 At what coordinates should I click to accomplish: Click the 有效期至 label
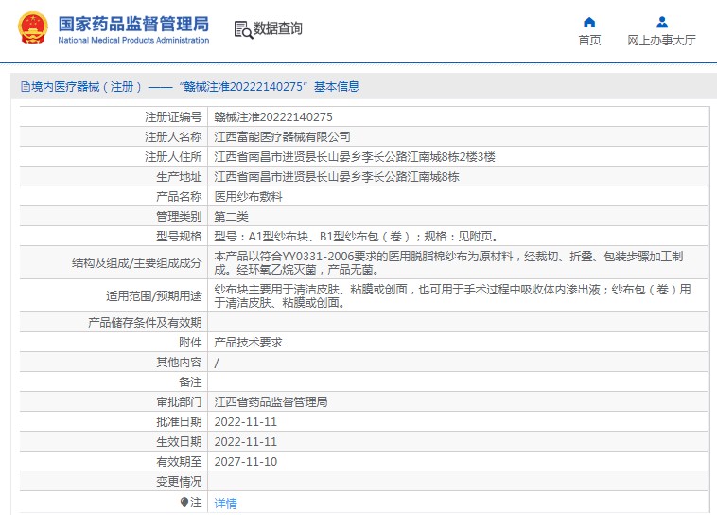tap(179, 462)
